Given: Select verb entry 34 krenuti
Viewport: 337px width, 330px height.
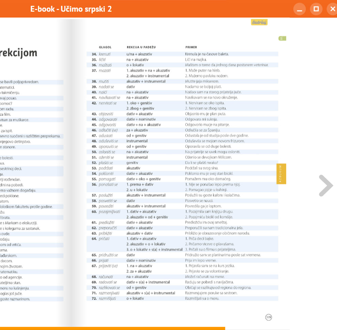Looking at the screenshot, I should 105,54.
